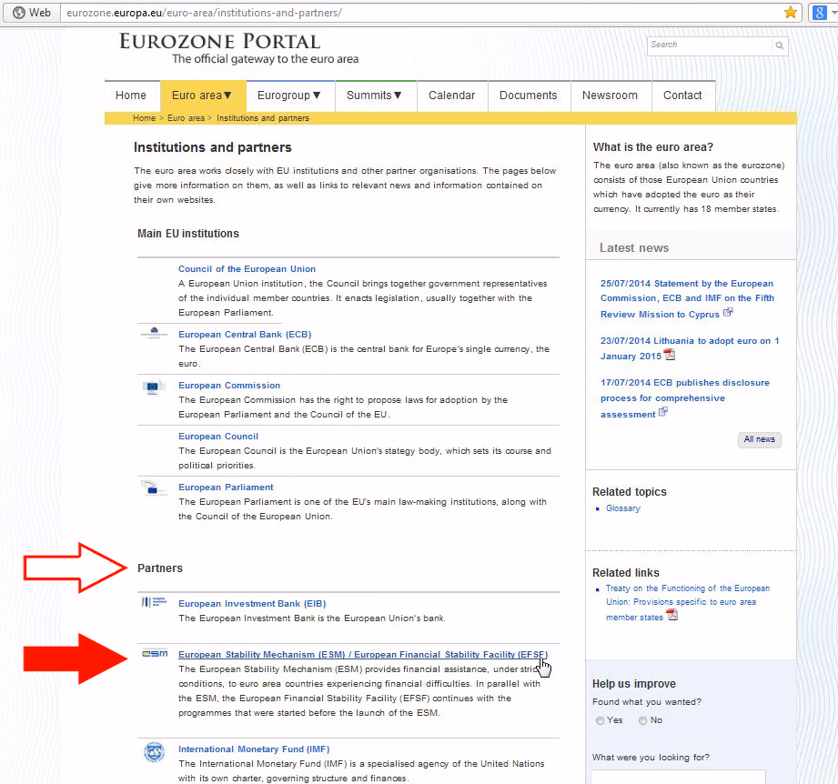Open the European Commission link
Viewport: 838px width, 784px height.
click(x=229, y=385)
